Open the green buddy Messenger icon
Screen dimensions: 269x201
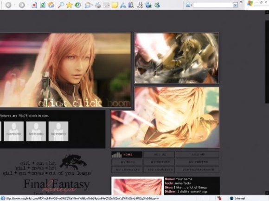pyautogui.click(x=157, y=5)
